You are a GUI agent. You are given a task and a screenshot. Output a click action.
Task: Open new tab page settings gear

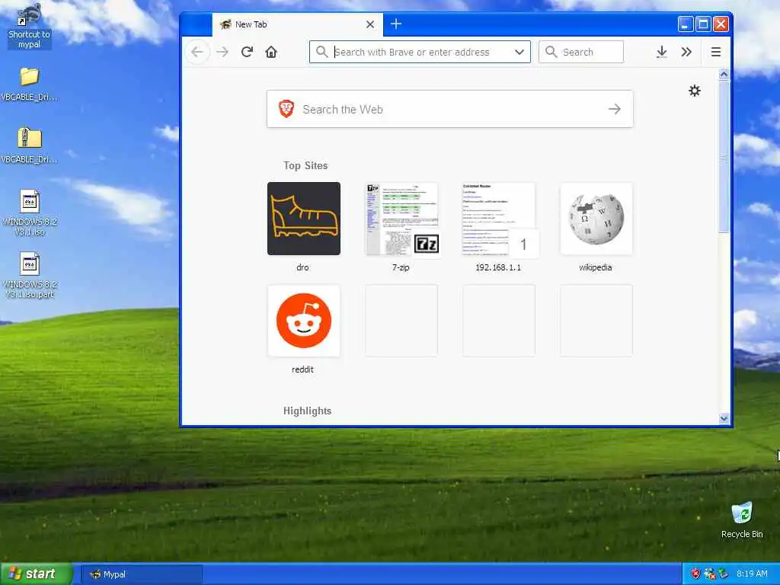tap(695, 91)
